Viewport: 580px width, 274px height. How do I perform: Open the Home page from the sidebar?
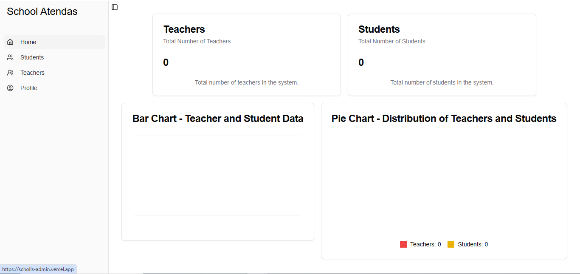pyautogui.click(x=28, y=42)
